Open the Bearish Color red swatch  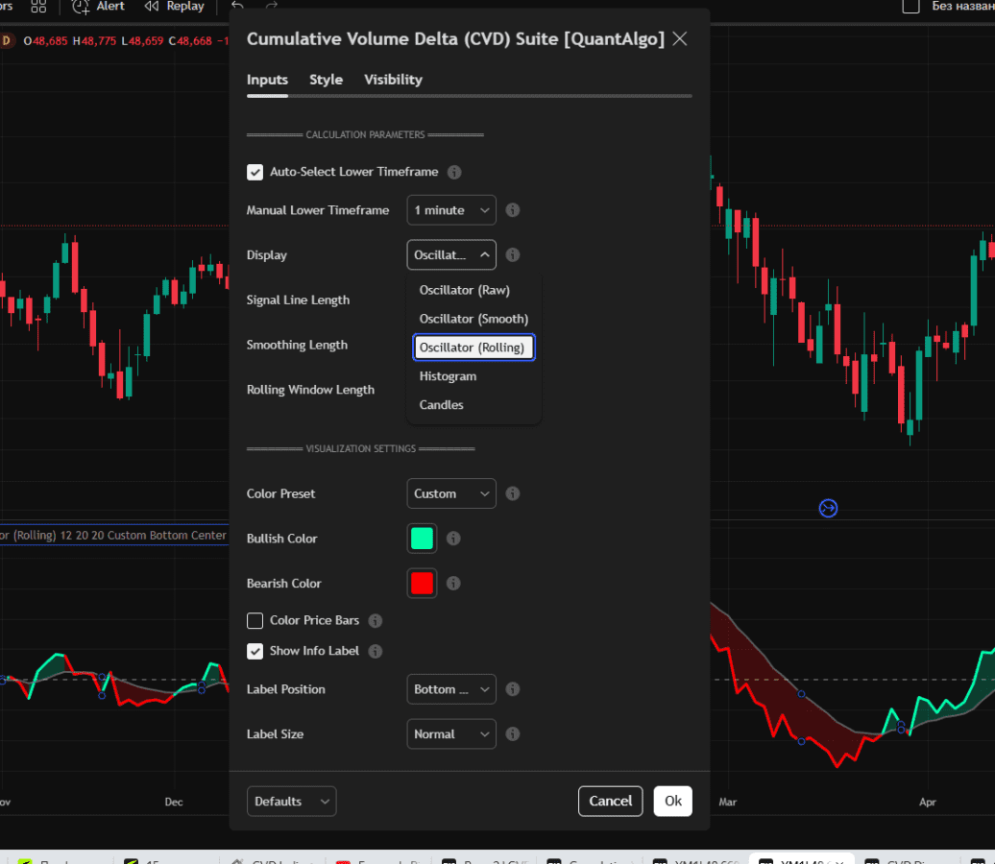tap(422, 584)
